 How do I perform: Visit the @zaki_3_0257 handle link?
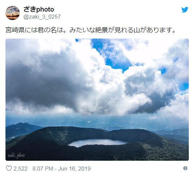(42, 17)
